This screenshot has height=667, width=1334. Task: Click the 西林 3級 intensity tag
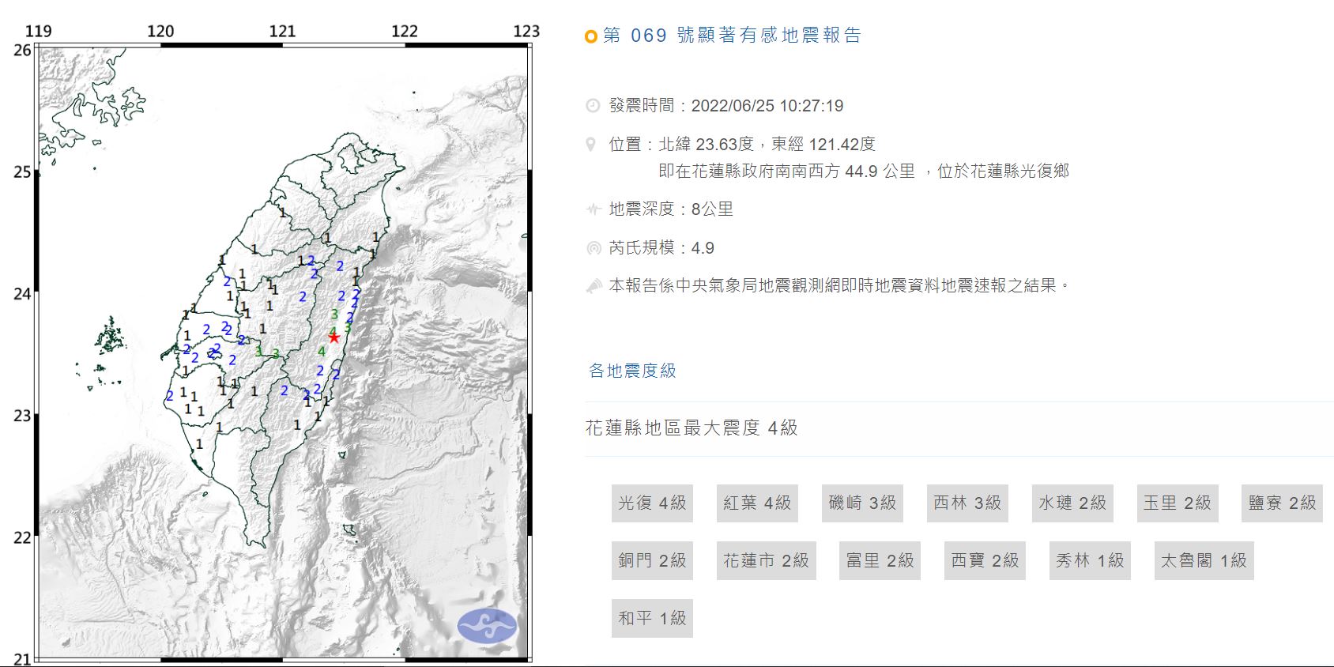click(x=967, y=503)
